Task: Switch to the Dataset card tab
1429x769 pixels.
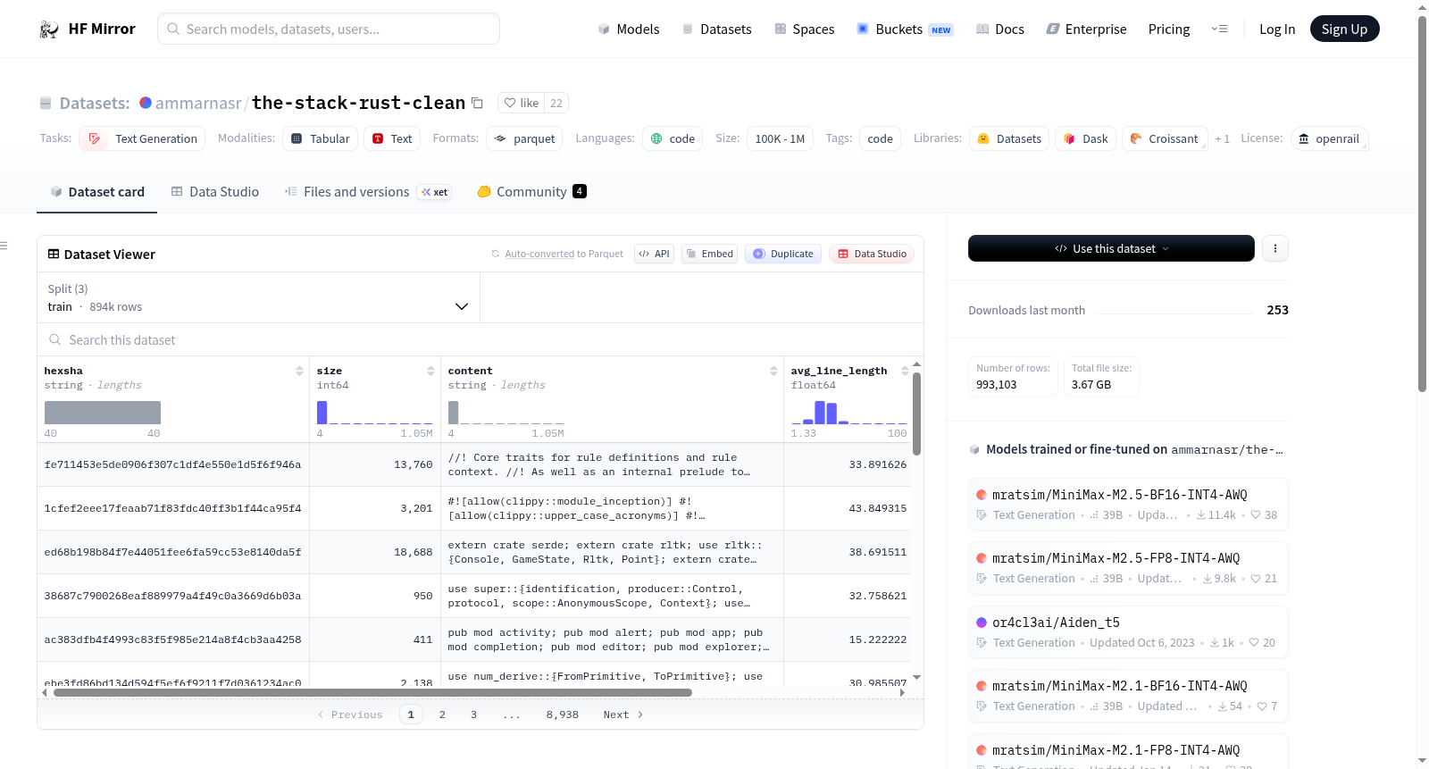Action: point(97,192)
